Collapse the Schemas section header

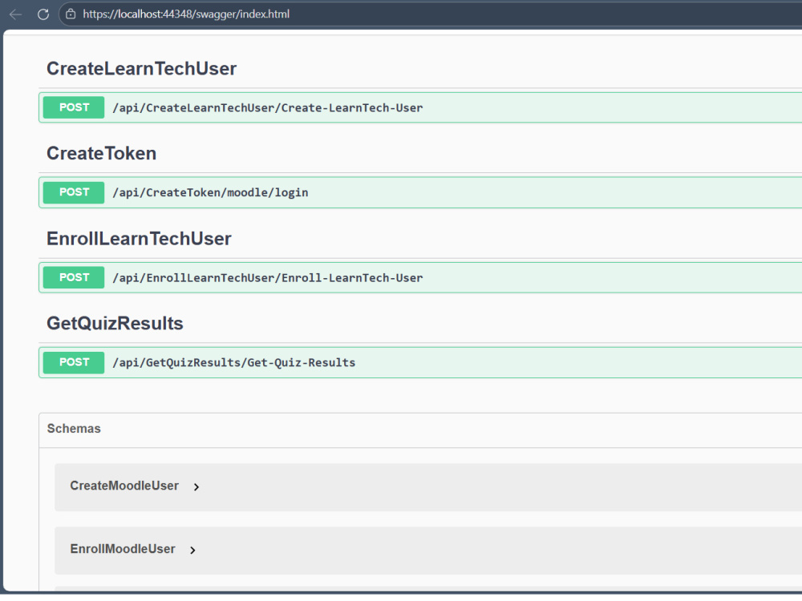(x=74, y=429)
